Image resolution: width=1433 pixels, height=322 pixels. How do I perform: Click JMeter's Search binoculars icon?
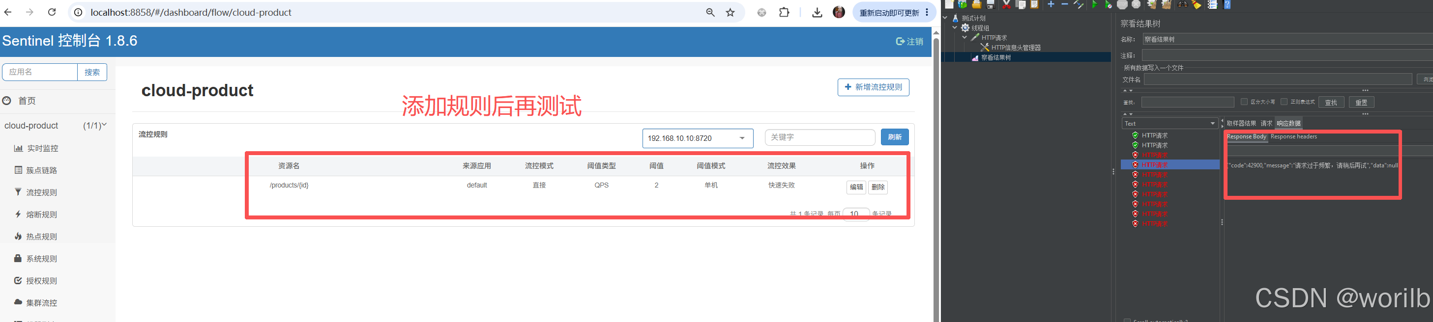(1183, 4)
